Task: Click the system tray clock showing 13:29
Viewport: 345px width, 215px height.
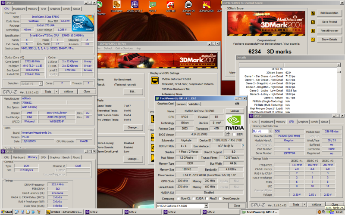Action: [x=339, y=212]
